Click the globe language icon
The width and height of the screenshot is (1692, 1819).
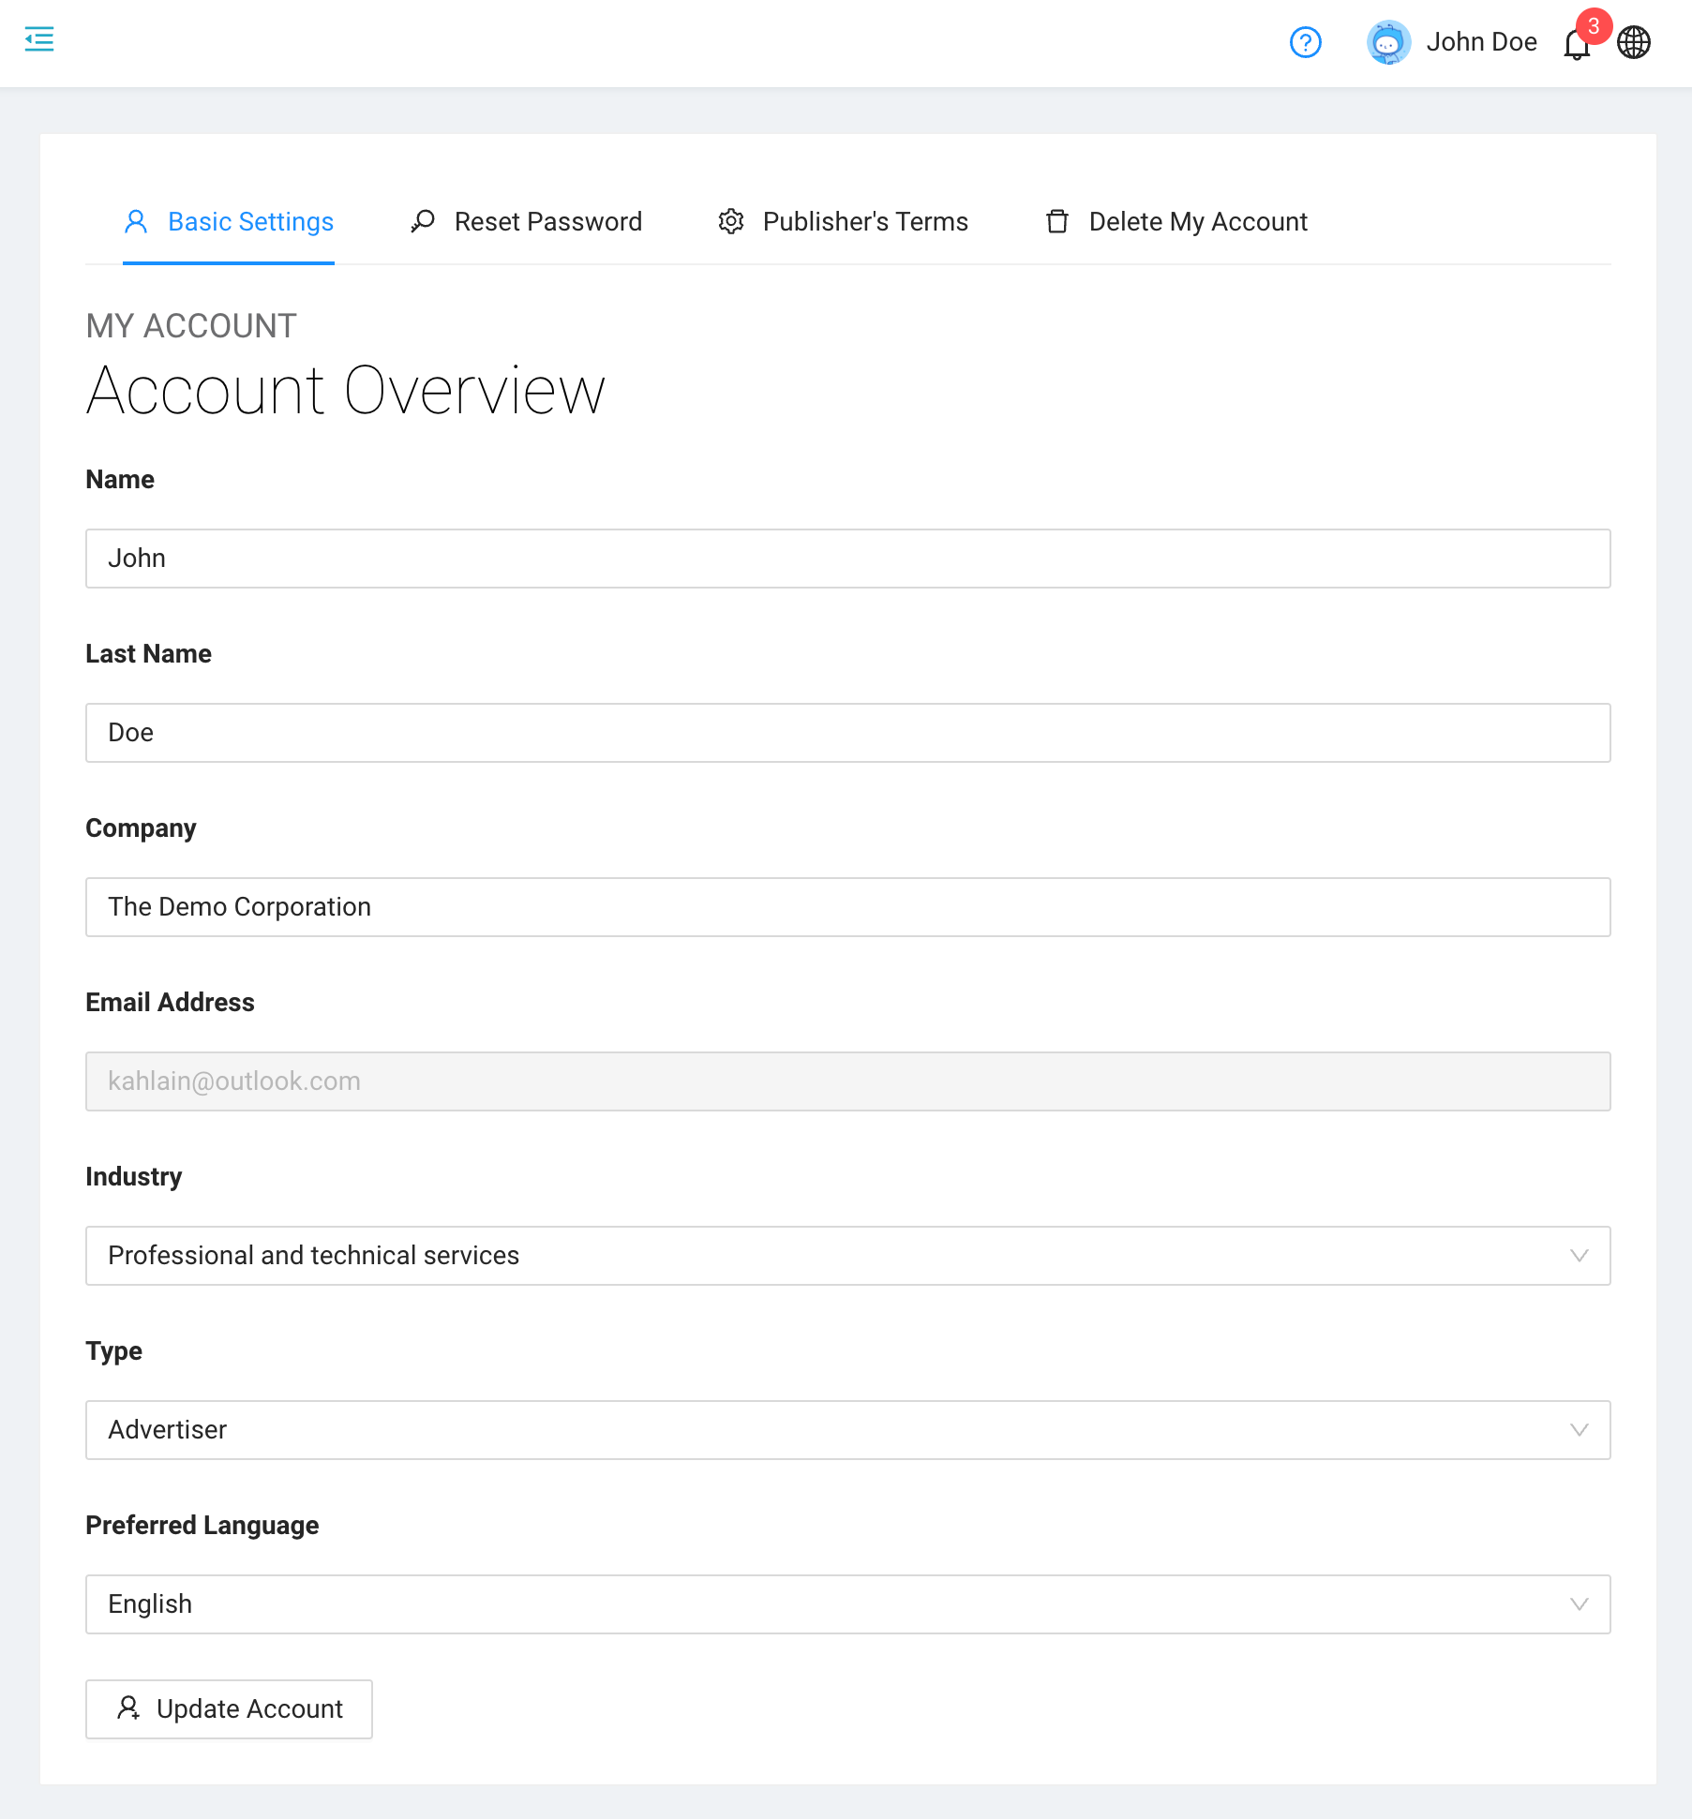pos(1634,42)
